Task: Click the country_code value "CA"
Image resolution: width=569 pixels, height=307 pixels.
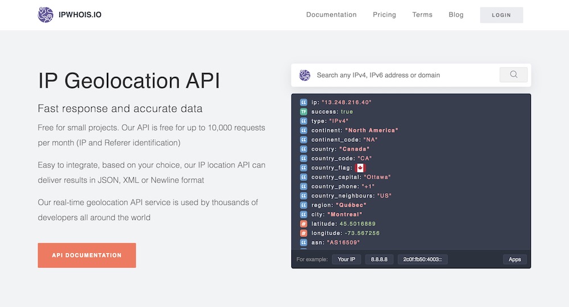Action: pos(365,158)
